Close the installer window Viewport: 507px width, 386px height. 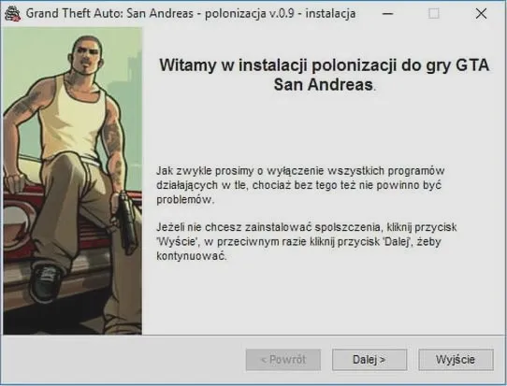pos(481,14)
